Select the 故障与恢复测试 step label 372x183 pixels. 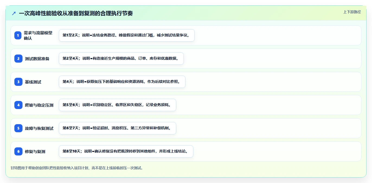(x=39, y=128)
